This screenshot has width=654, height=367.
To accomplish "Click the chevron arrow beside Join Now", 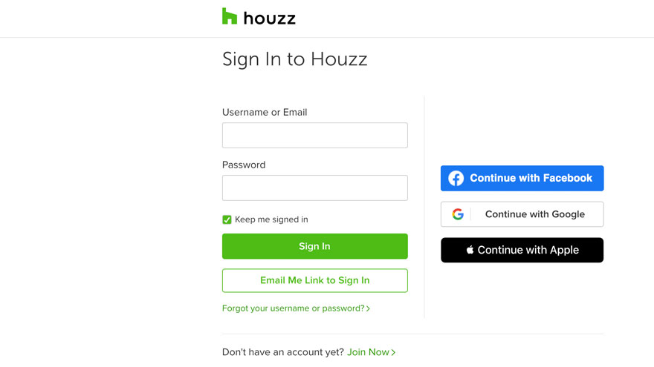I will click(x=393, y=352).
